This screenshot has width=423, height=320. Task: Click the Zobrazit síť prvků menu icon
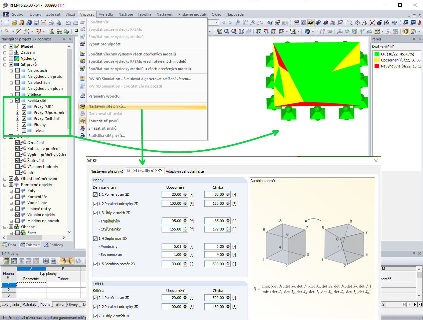[x=82, y=121]
